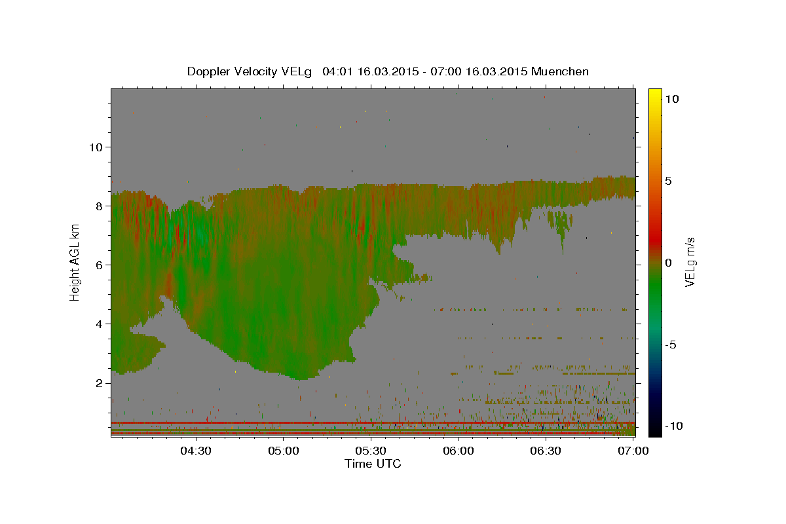The width and height of the screenshot is (786, 524).
Task: Click the colorbar value 5 label
Action: click(x=668, y=181)
